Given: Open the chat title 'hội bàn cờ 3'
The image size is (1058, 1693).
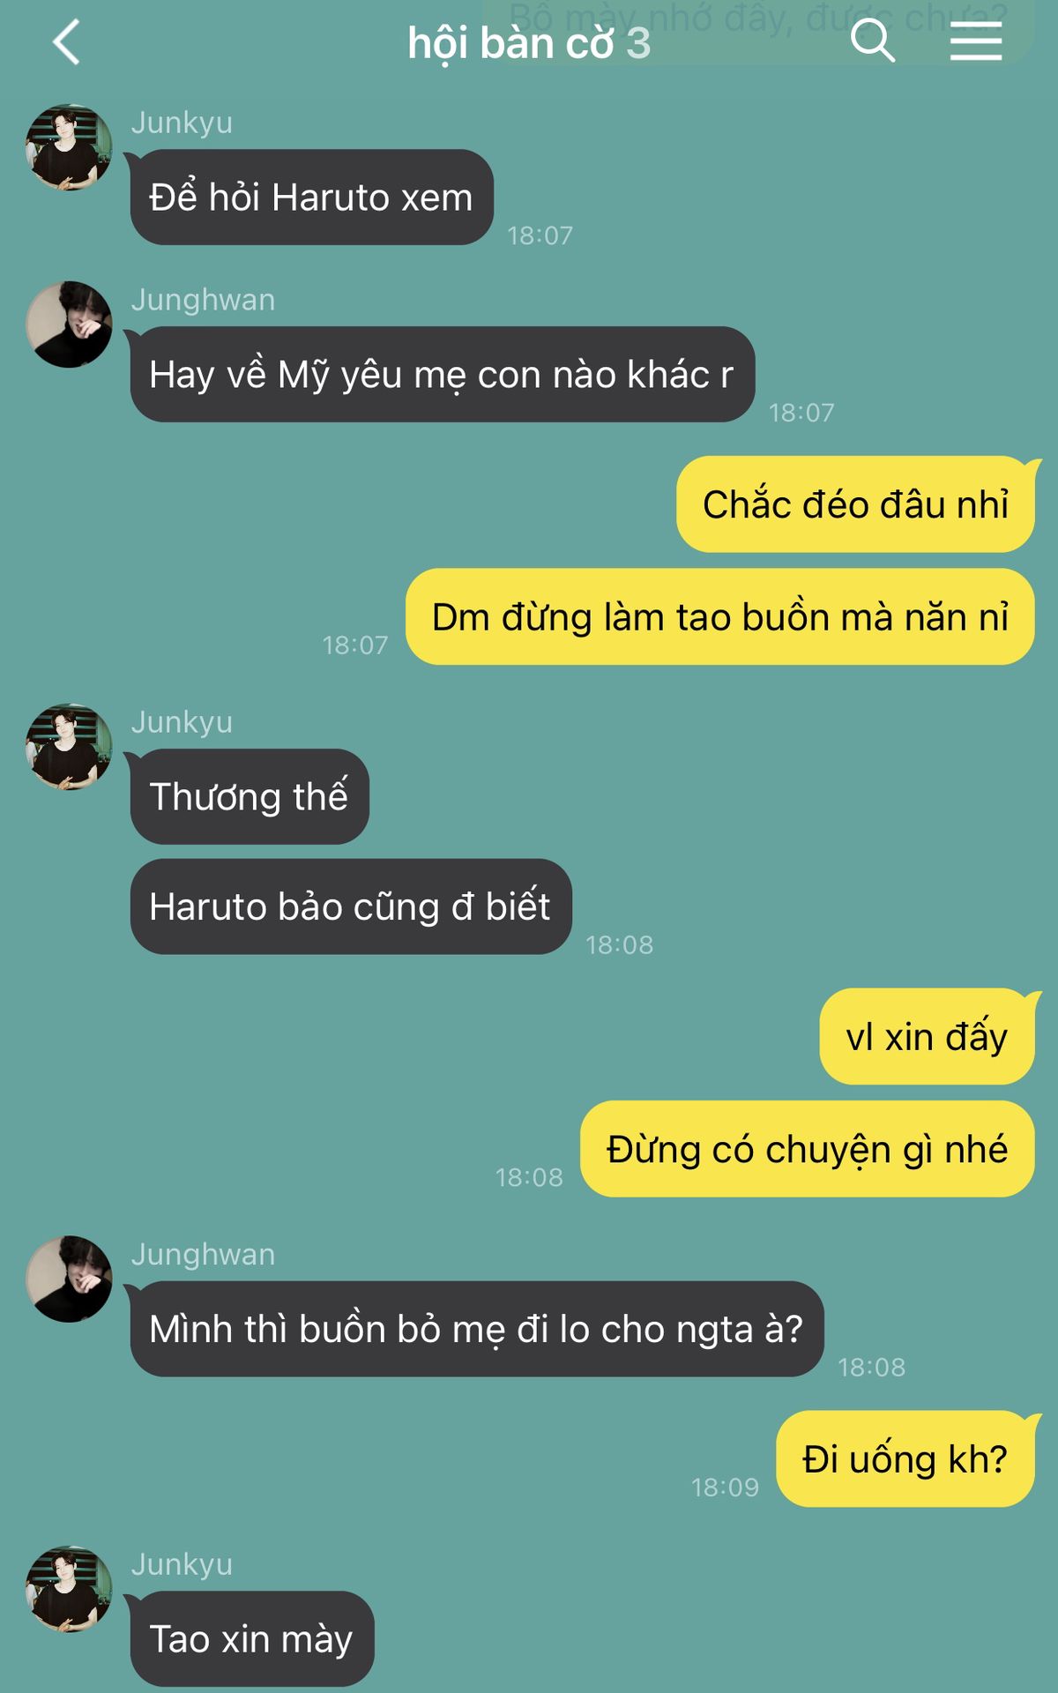Looking at the screenshot, I should pos(529,43).
